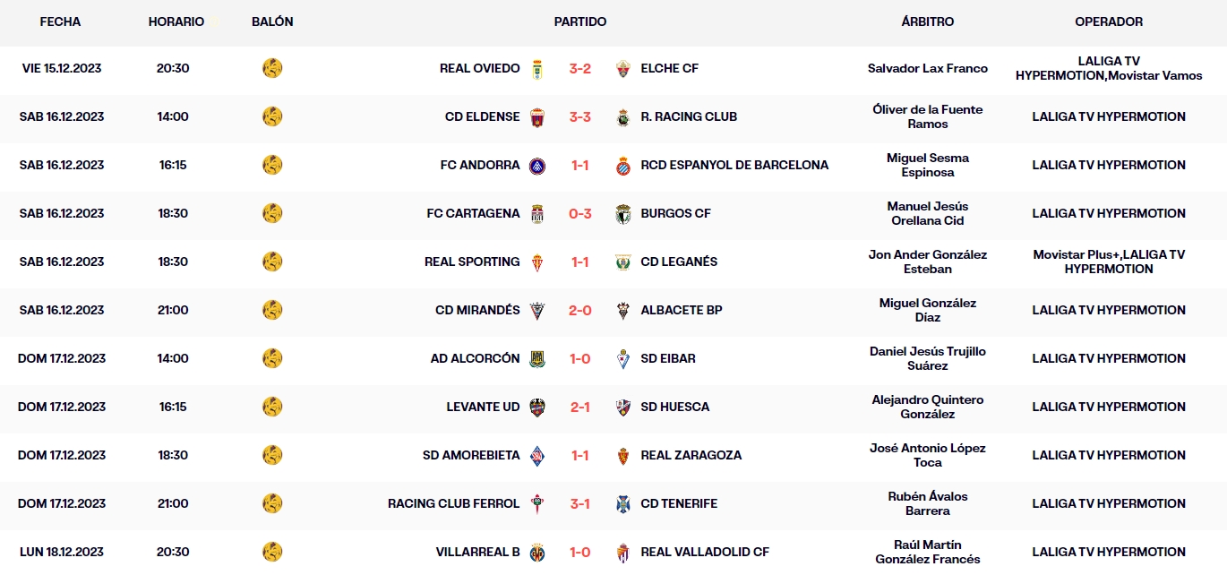Screen dimensions: 1227x575
Task: Click referee Salvador Lax Franco's name
Action: click(x=927, y=69)
